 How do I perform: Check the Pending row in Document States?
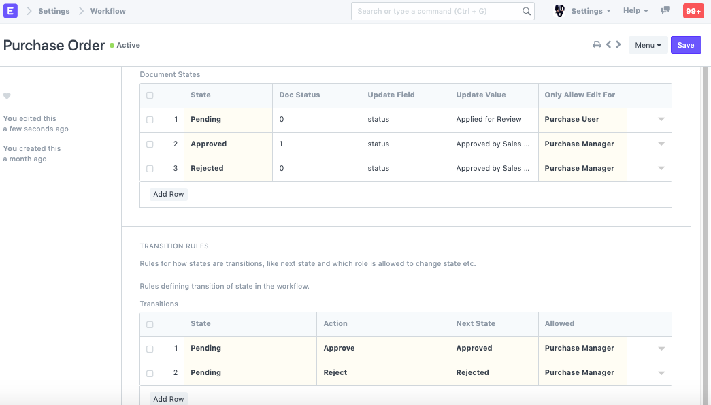[150, 120]
